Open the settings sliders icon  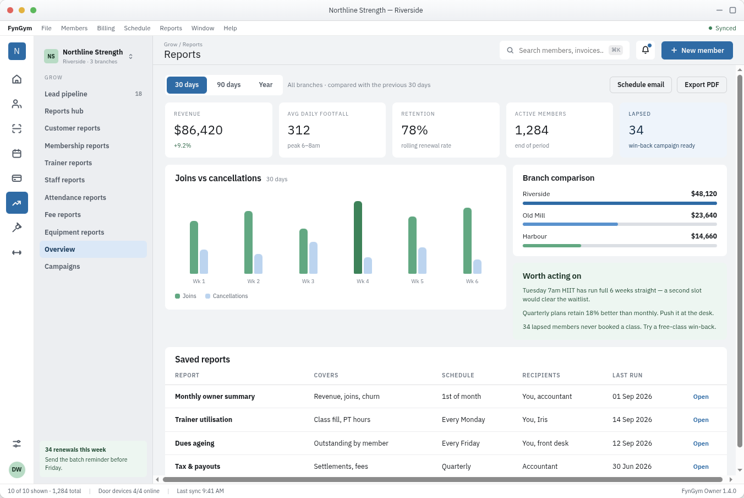click(x=17, y=443)
